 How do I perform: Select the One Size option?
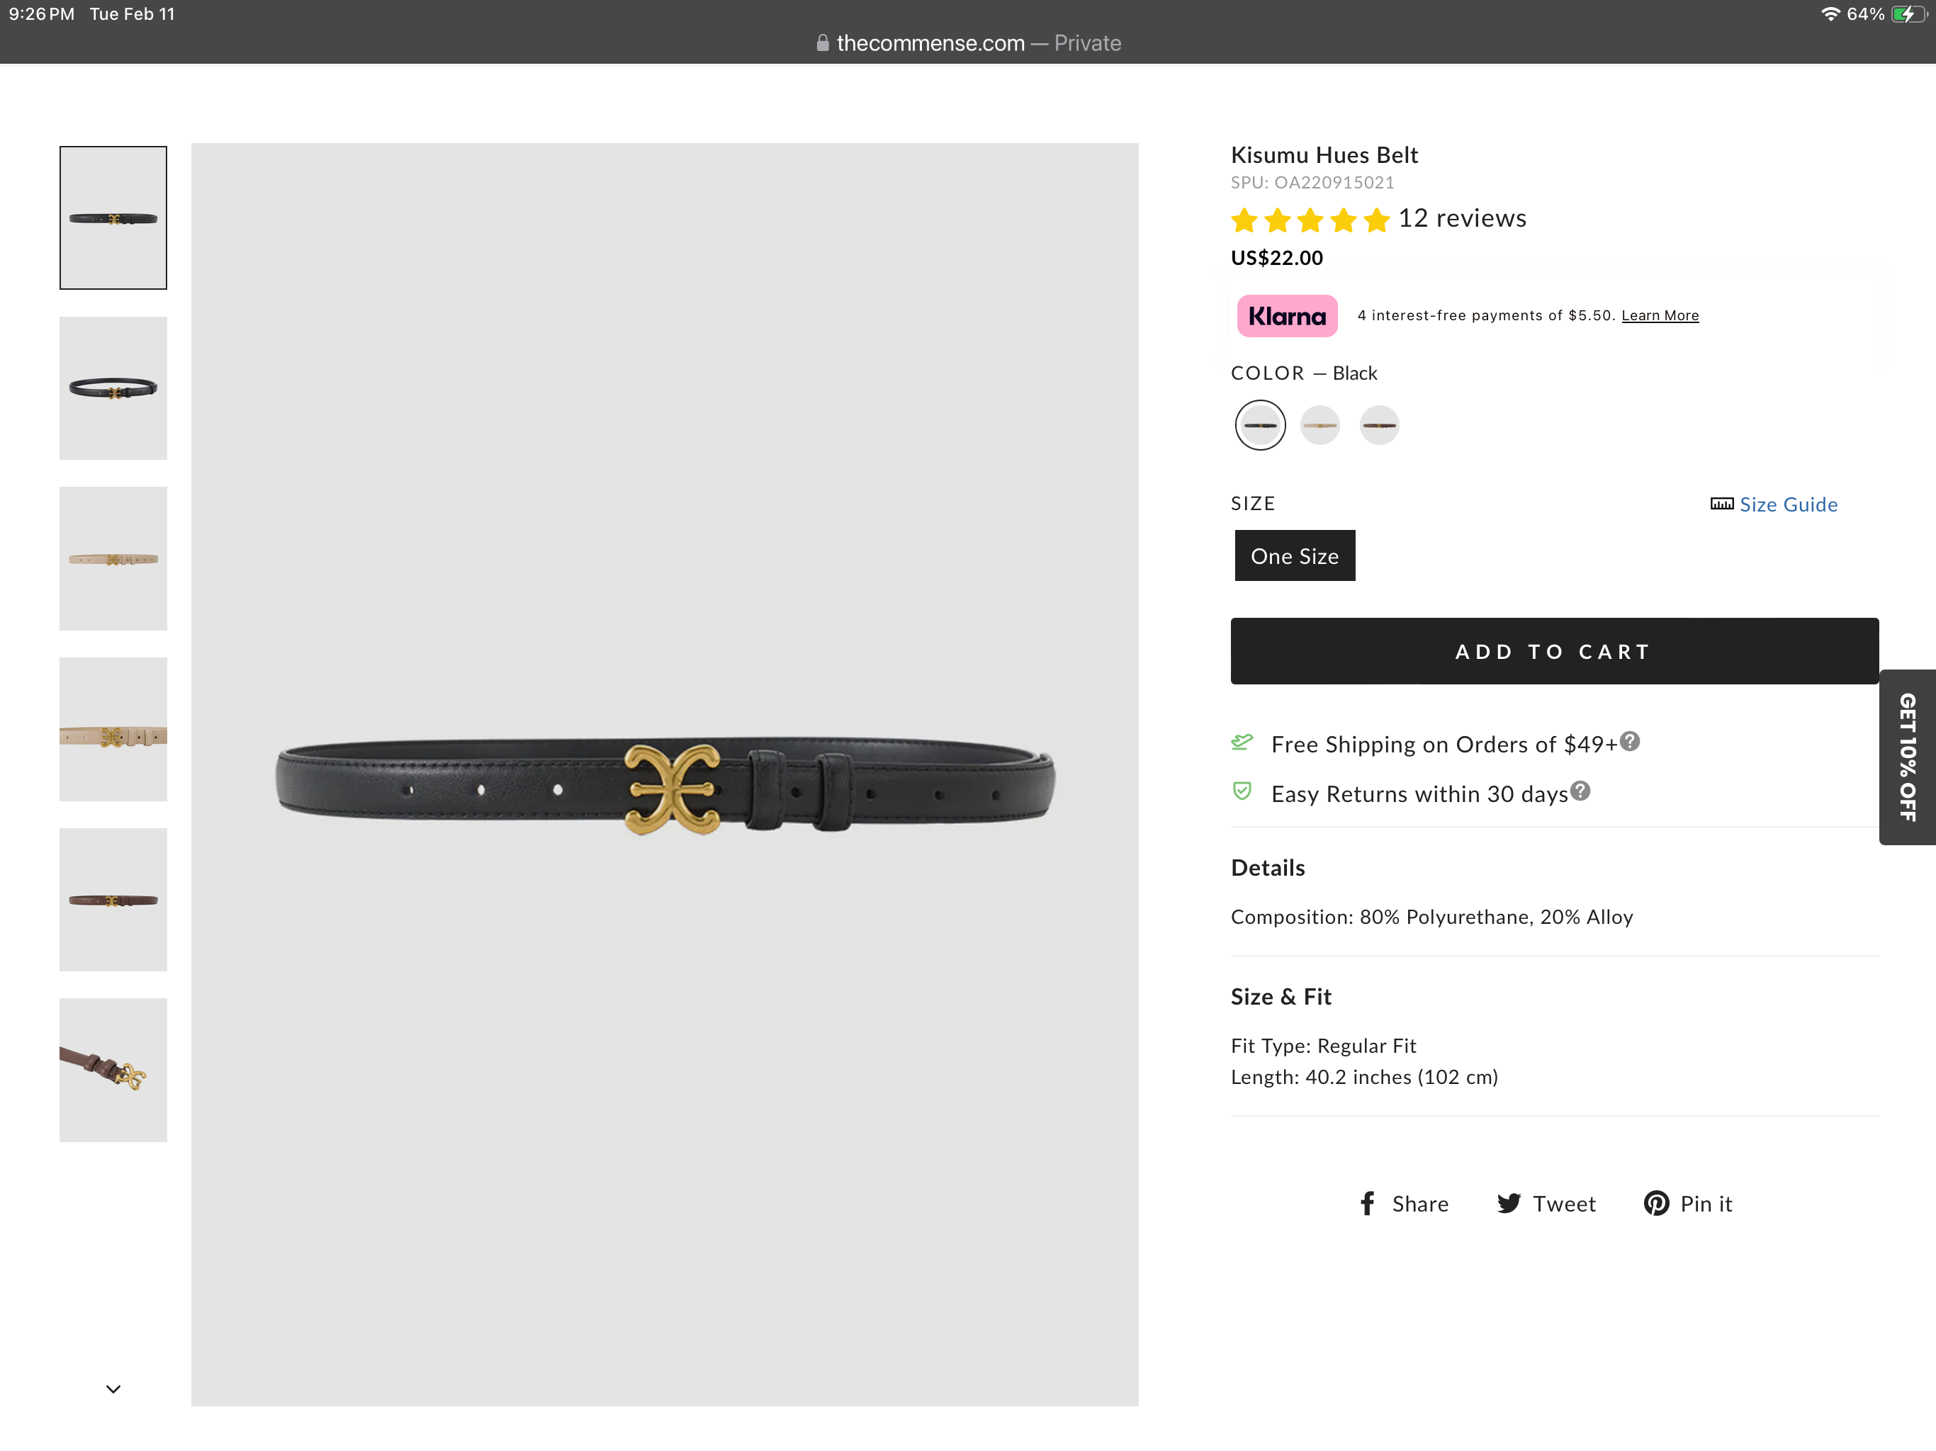point(1295,555)
